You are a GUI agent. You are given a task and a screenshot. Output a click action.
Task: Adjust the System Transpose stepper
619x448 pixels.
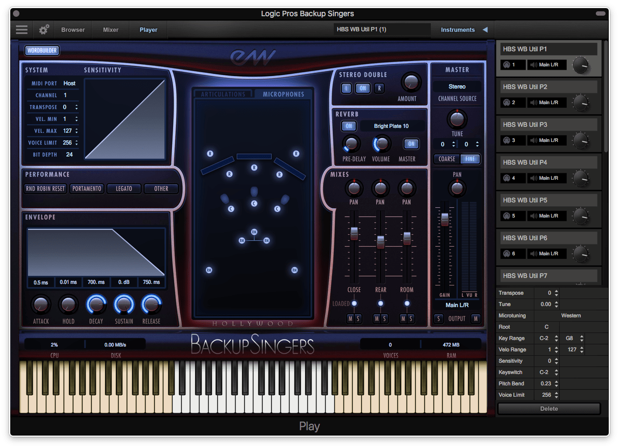coord(77,107)
